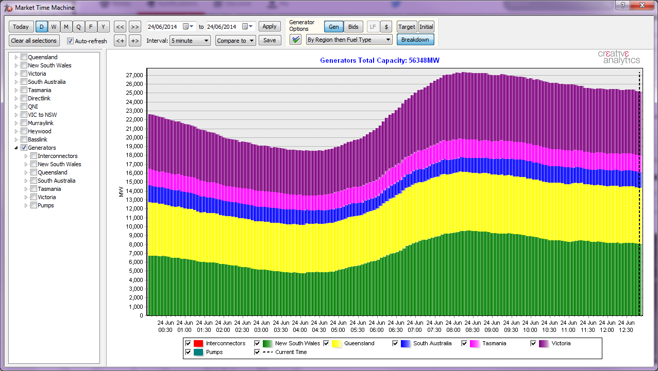Expand the QNI tree node
Image resolution: width=658 pixels, height=371 pixels.
[x=16, y=107]
